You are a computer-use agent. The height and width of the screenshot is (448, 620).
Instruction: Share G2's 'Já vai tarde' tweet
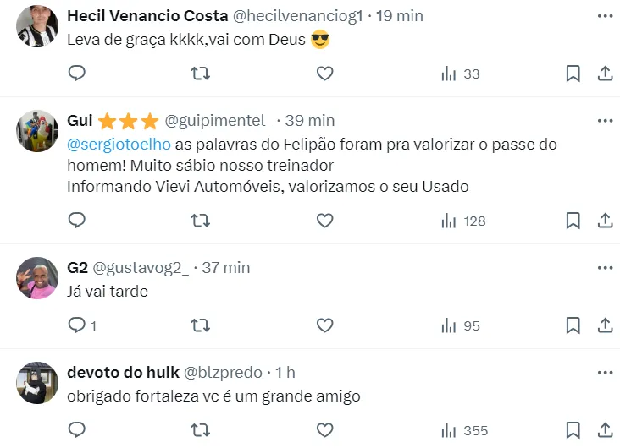pos(605,325)
